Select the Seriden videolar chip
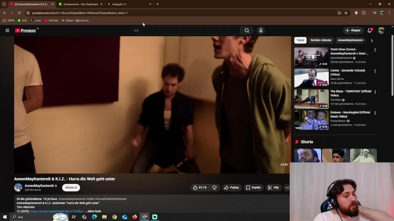This screenshot has height=221, width=394. tap(321, 40)
